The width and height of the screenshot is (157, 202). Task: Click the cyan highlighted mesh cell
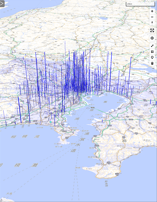[51, 122]
